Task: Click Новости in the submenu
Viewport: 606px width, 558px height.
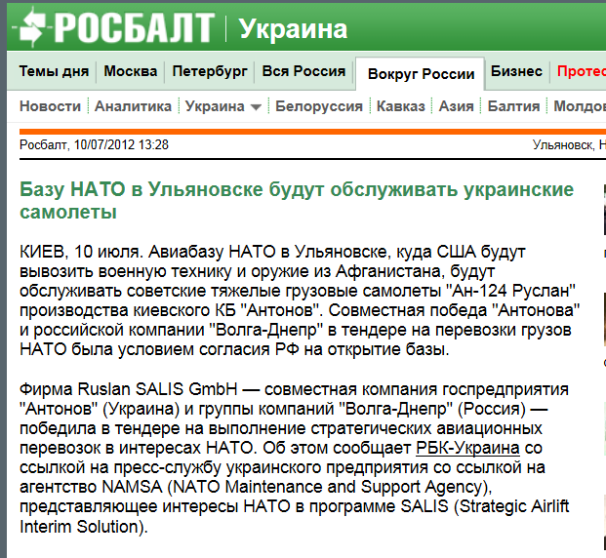Action: pos(51,106)
